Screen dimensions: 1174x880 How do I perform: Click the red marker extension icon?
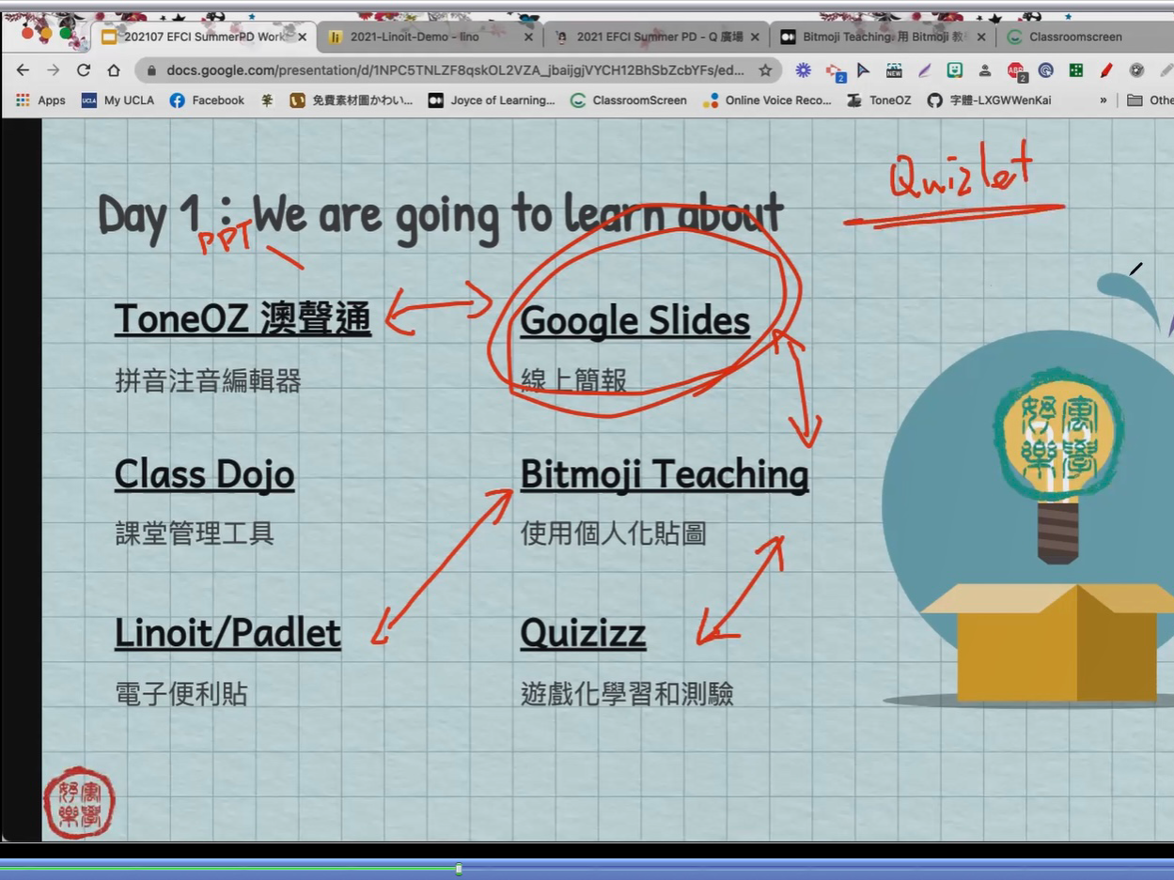pos(1106,70)
